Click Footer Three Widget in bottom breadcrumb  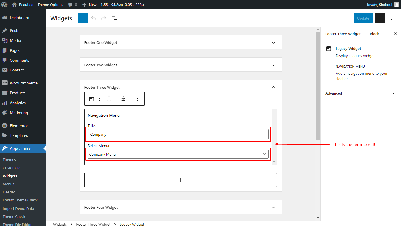(93, 224)
